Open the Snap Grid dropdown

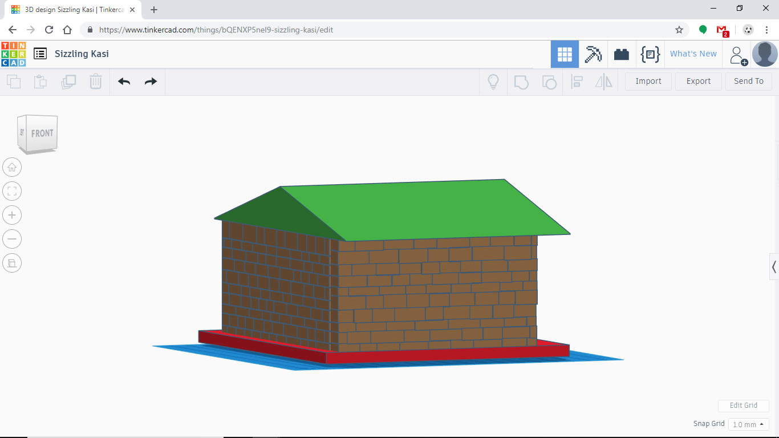[748, 424]
